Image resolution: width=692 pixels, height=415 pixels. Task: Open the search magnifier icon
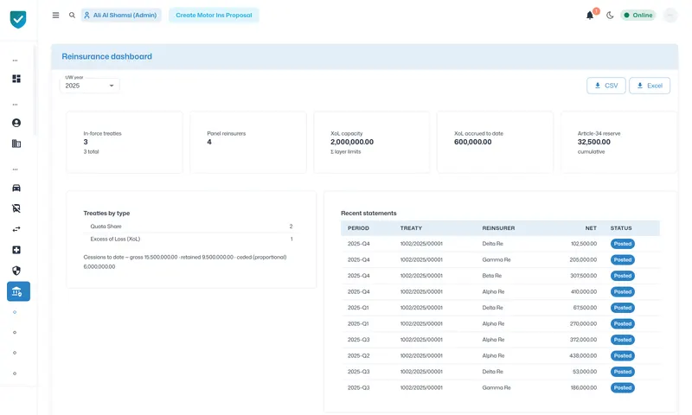click(x=72, y=15)
